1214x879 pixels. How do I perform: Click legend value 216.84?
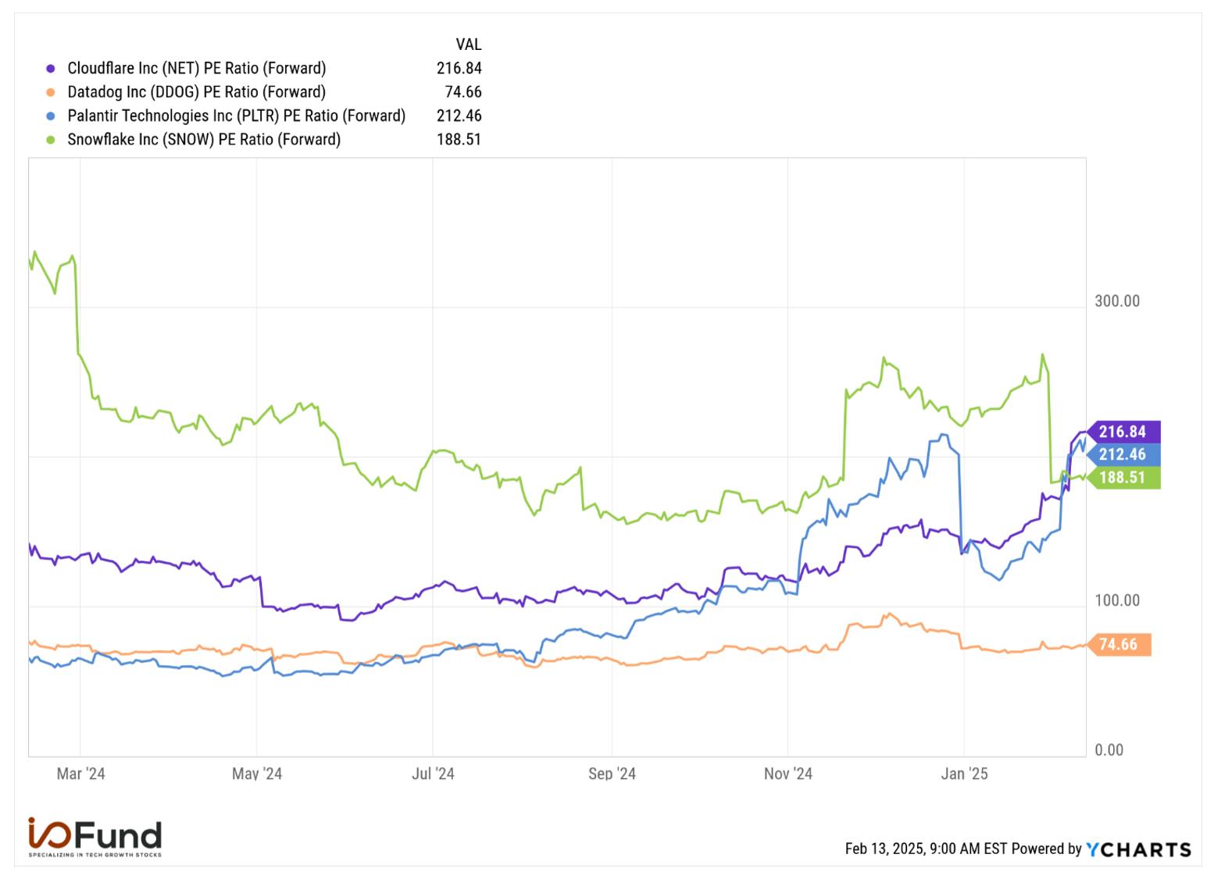point(459,69)
